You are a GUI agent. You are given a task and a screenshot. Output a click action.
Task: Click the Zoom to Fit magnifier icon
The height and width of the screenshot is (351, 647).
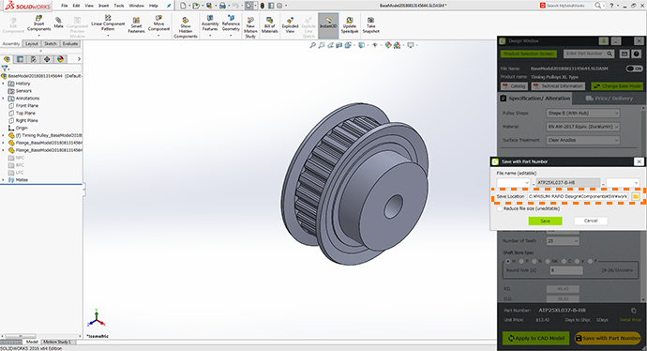(x=313, y=45)
